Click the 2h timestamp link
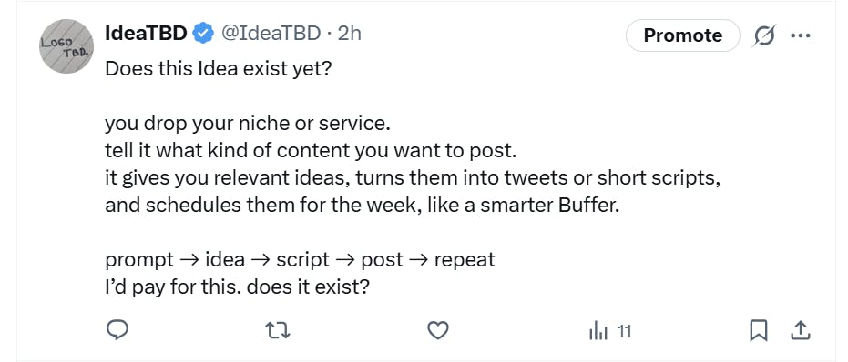Viewport: 848px width, 362px height. pos(350,34)
